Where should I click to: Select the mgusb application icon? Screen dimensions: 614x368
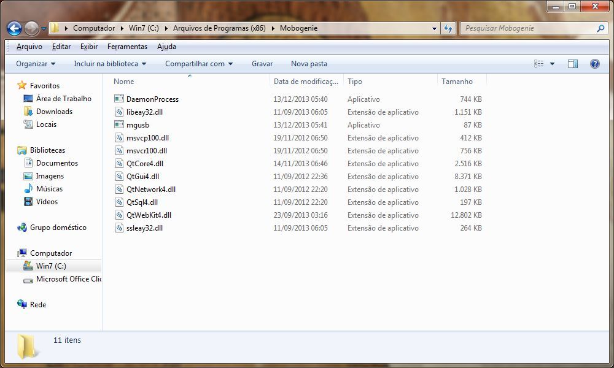click(x=119, y=125)
